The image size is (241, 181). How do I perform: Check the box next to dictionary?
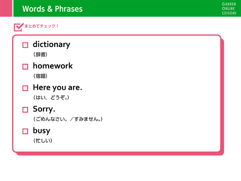[x=25, y=45]
